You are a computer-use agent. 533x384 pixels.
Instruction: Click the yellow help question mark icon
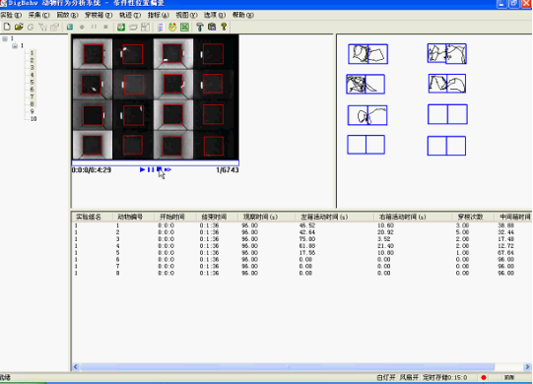pos(224,27)
